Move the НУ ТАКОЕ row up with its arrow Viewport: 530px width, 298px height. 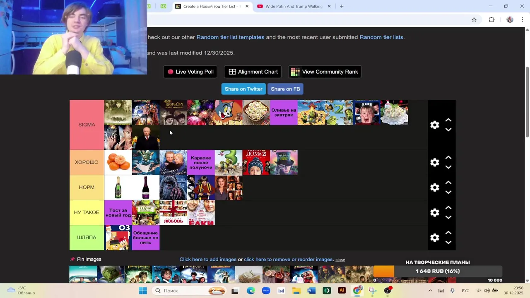click(x=448, y=208)
